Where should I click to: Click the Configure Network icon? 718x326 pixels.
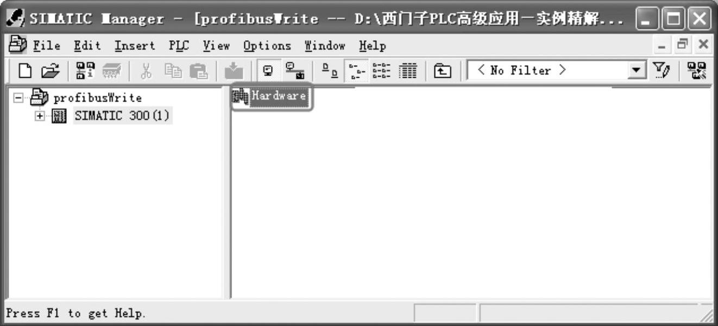tap(696, 71)
